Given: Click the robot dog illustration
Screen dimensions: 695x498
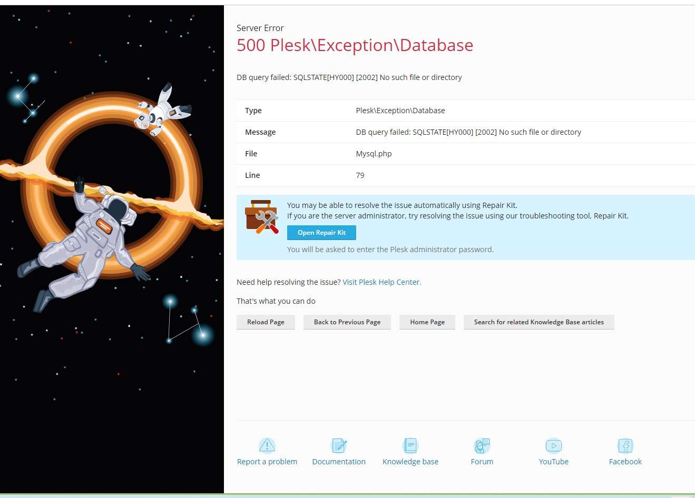Looking at the screenshot, I should click(162, 109).
